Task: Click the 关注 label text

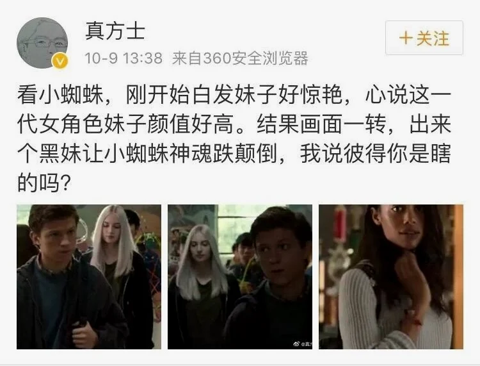Action: click(x=433, y=38)
